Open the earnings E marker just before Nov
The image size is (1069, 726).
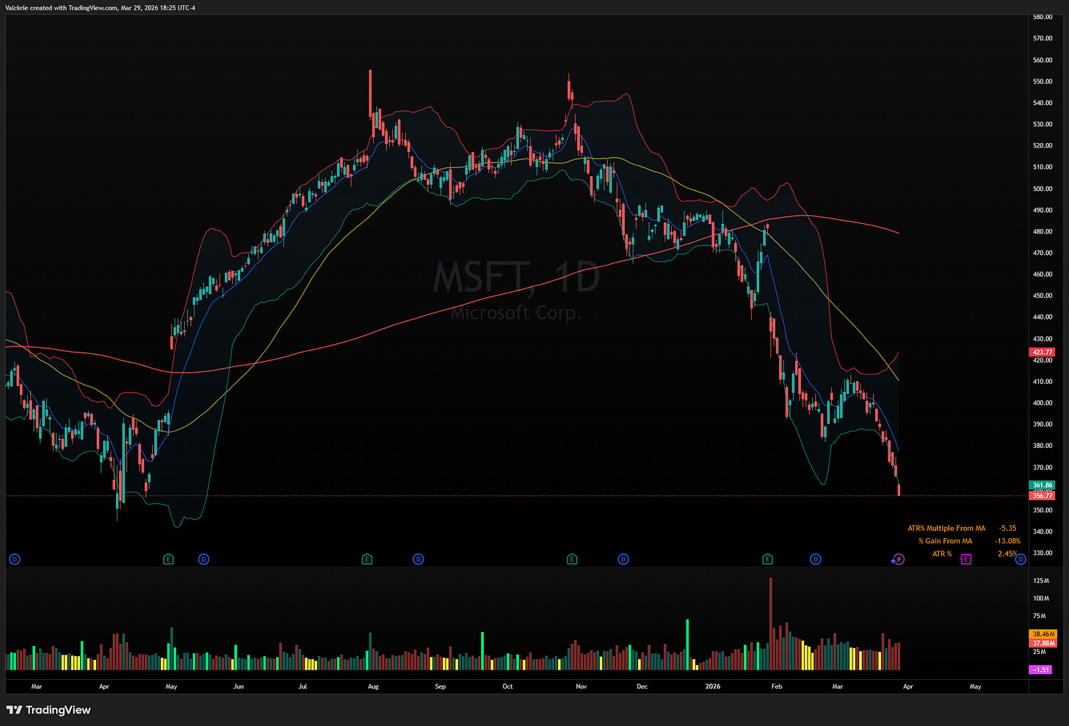pos(572,559)
